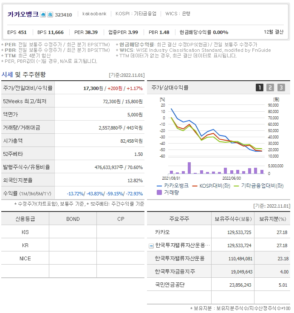Click the BOND column header
Screen dimensions: 294x313
point(73,219)
